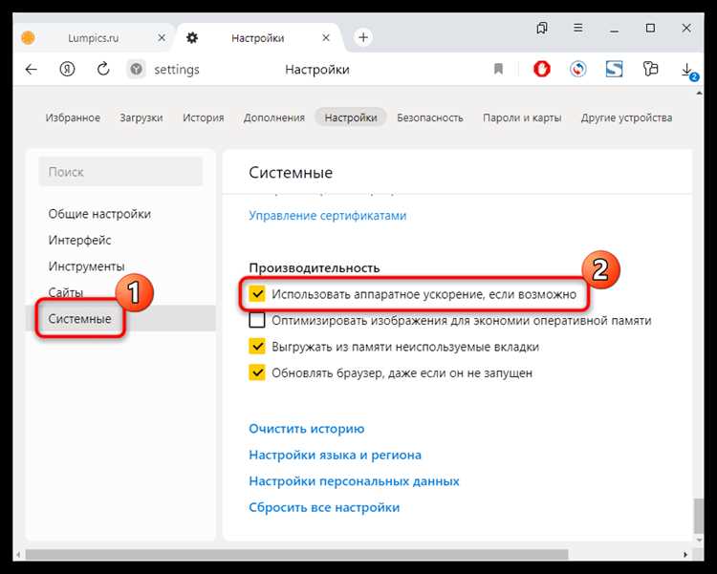The width and height of the screenshot is (717, 574).
Task: Click the gear icon on the Настройки tab
Action: (x=192, y=38)
